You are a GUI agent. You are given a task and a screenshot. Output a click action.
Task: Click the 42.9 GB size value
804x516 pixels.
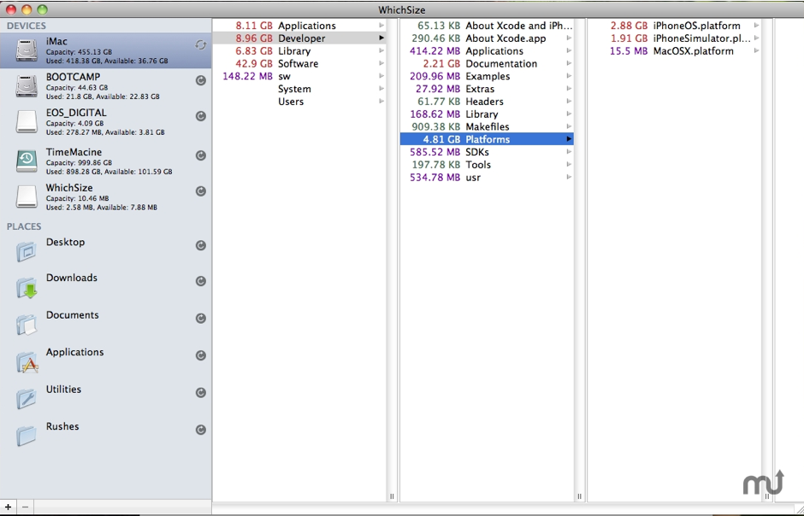coord(254,63)
